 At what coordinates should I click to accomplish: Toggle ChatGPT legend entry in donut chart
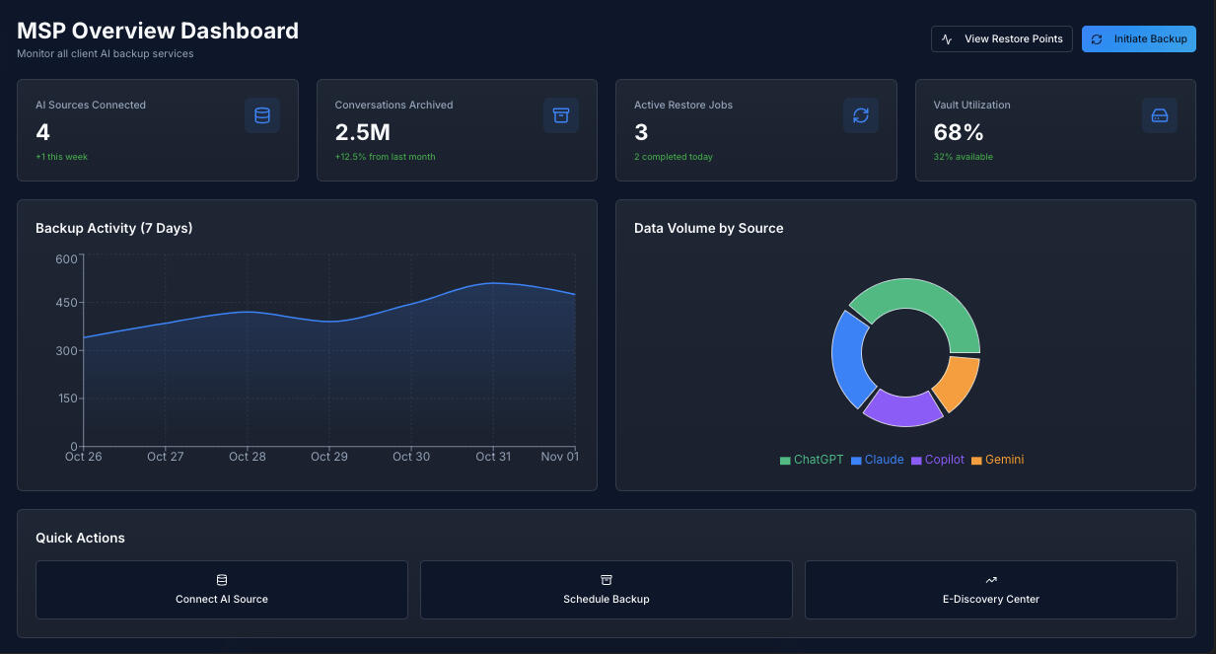click(812, 460)
